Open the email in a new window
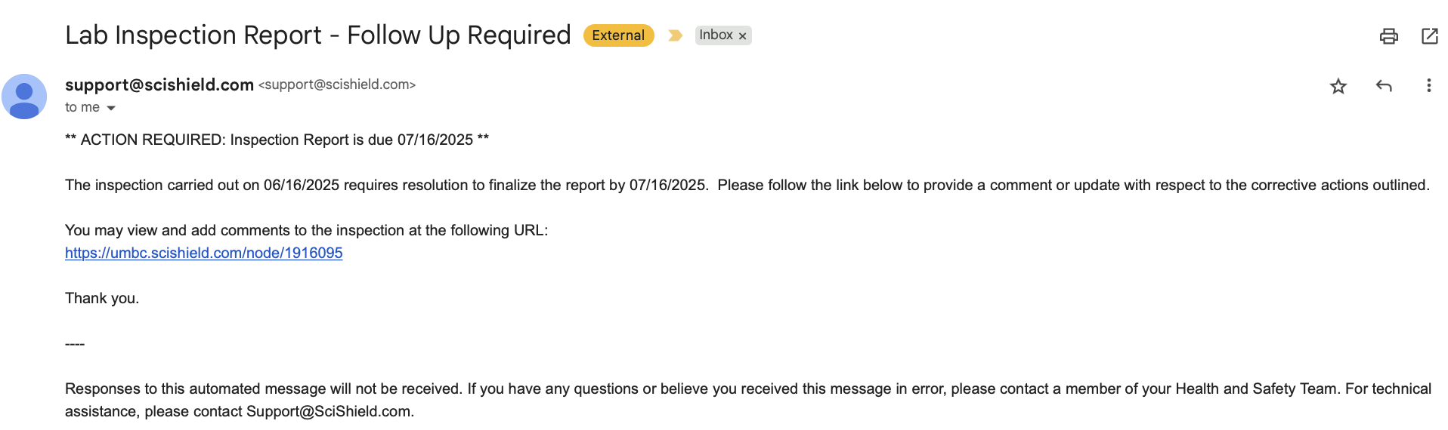The height and width of the screenshot is (430, 1448). [1430, 36]
